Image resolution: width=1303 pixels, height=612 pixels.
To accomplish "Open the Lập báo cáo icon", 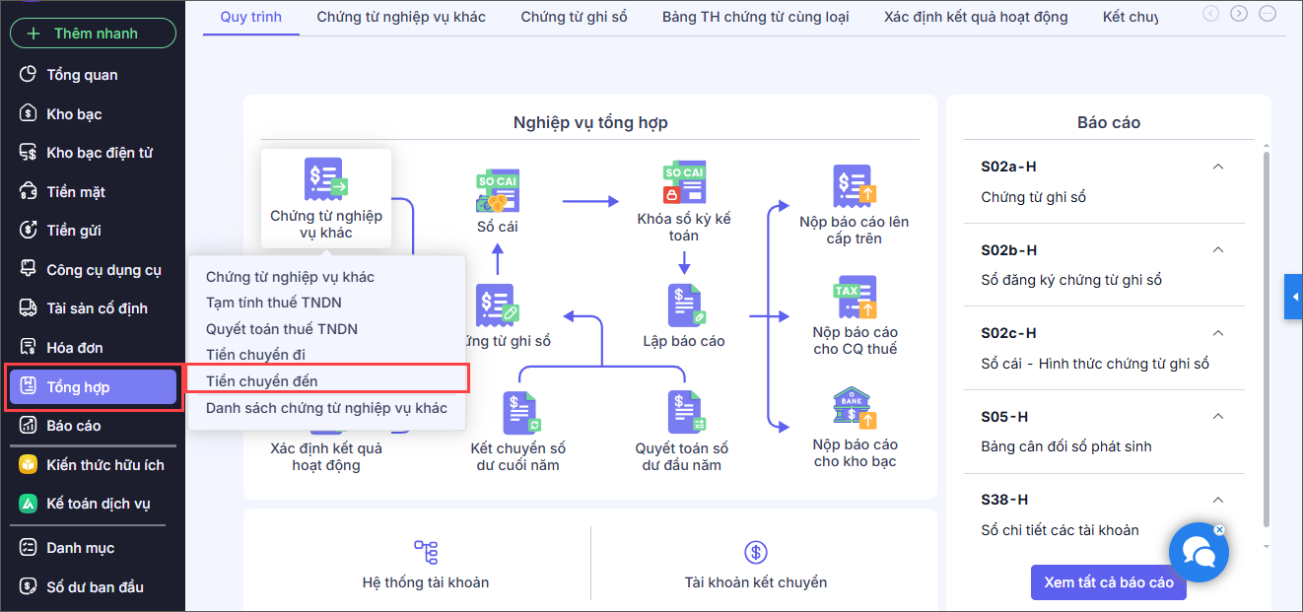I will tap(684, 306).
